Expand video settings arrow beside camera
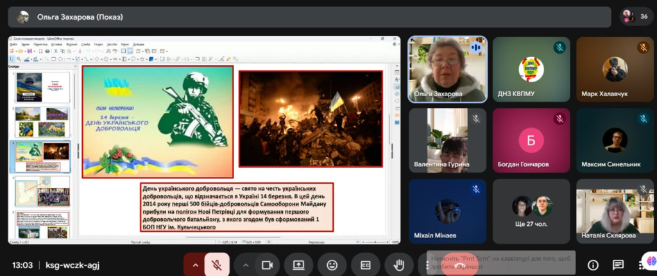Image resolution: width=657 pixels, height=276 pixels. tap(245, 264)
